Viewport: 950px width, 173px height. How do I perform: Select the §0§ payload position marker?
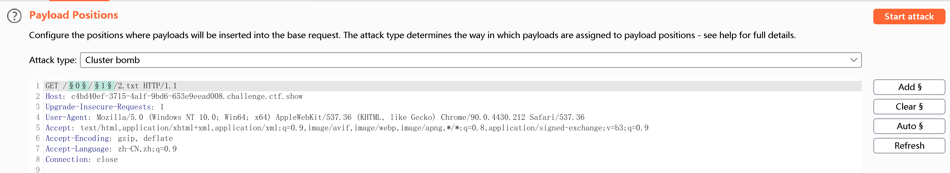78,86
